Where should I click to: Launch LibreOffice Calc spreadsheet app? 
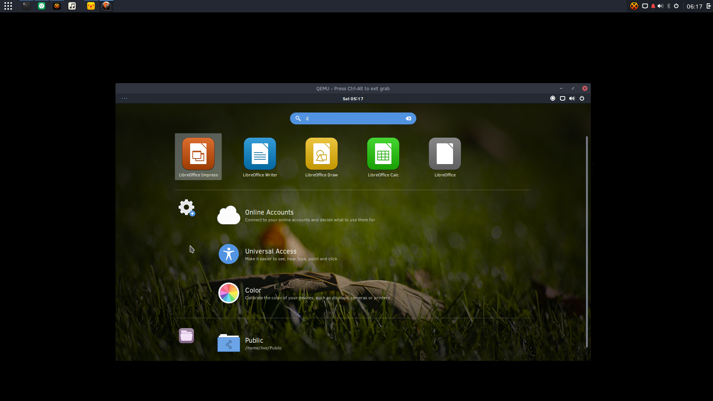[x=383, y=157]
